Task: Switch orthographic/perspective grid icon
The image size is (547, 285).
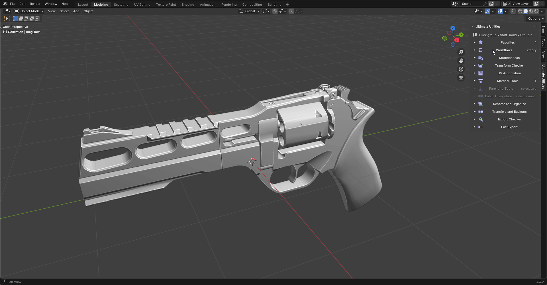Action: pyautogui.click(x=461, y=78)
